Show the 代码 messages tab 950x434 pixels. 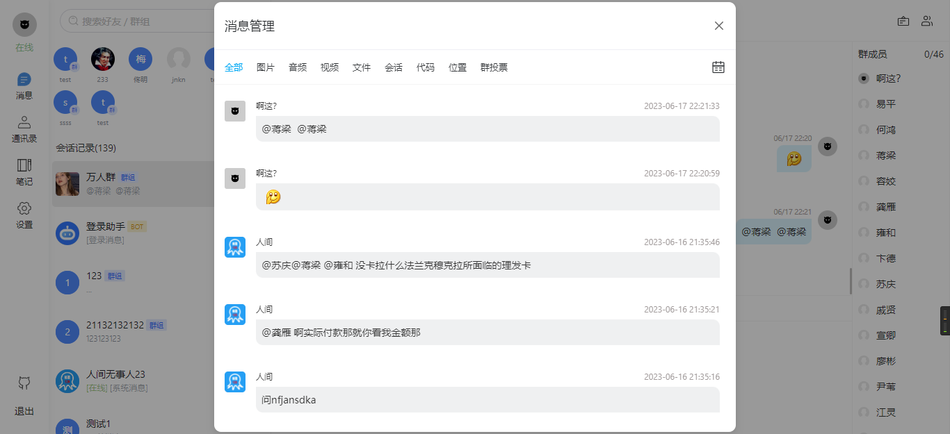tap(426, 67)
